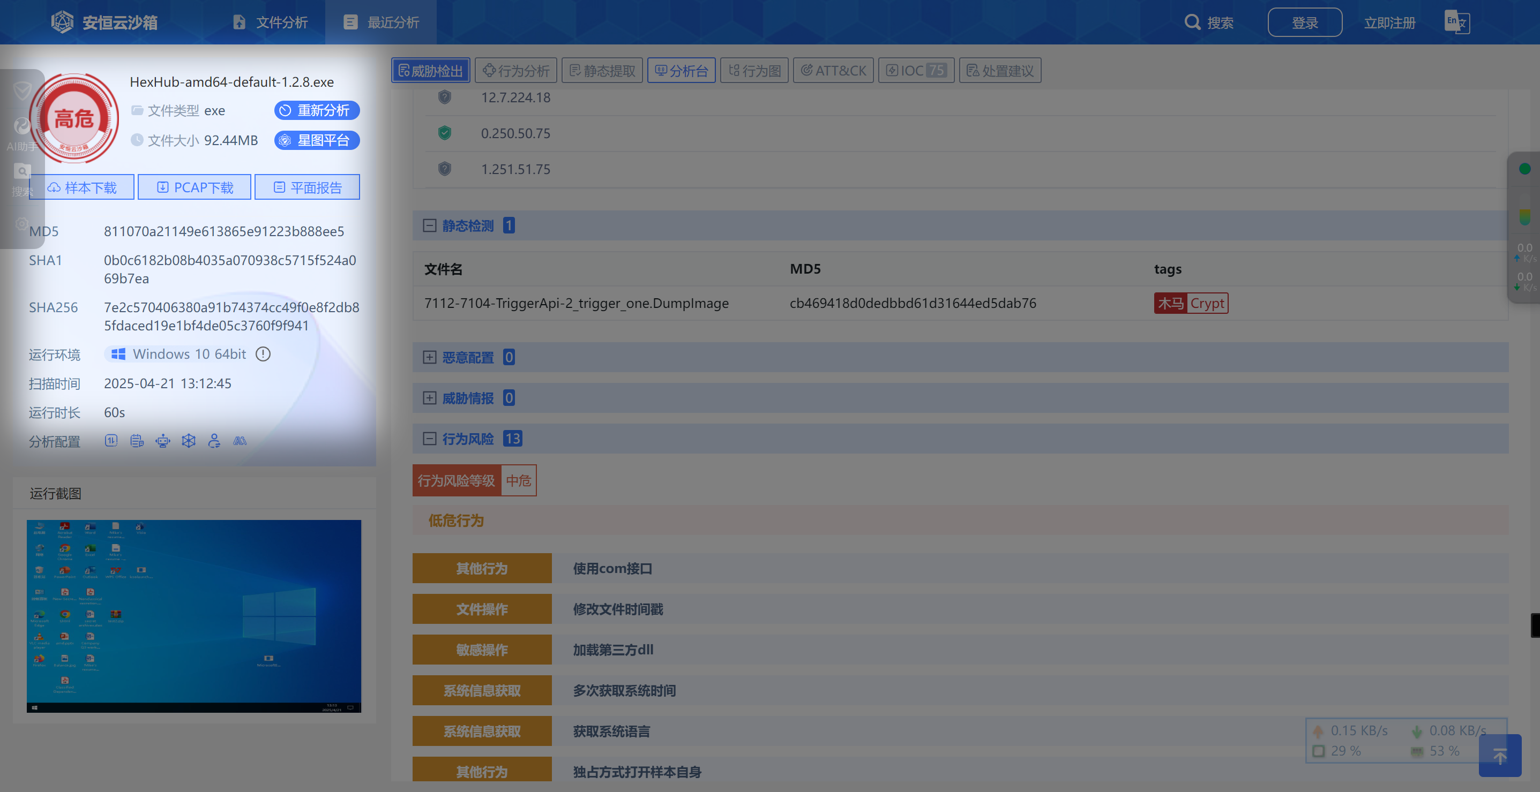The image size is (1540, 792).
Task: Expand the 威胁情报 section
Action: [x=429, y=398]
